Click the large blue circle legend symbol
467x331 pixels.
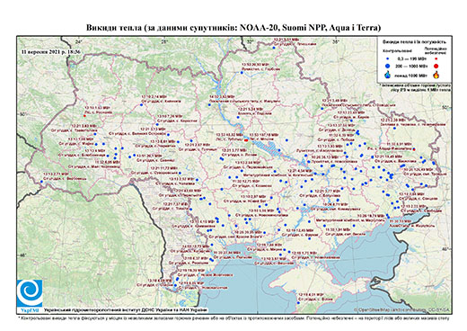point(388,66)
